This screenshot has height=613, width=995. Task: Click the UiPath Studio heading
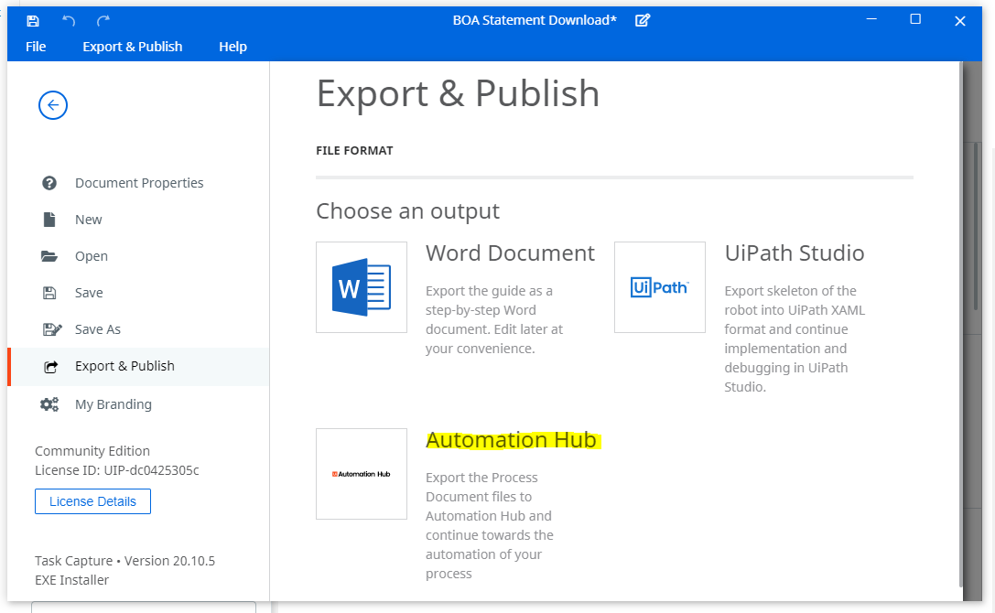coord(795,253)
